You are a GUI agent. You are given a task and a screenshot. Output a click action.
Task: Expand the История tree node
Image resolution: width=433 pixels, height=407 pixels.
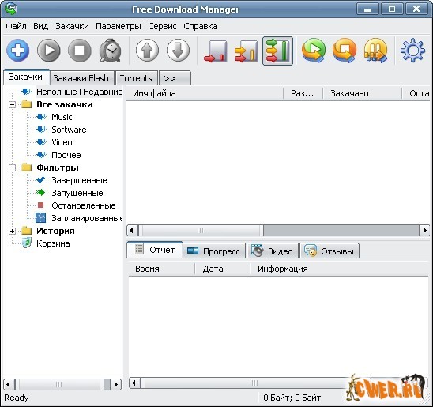click(12, 231)
